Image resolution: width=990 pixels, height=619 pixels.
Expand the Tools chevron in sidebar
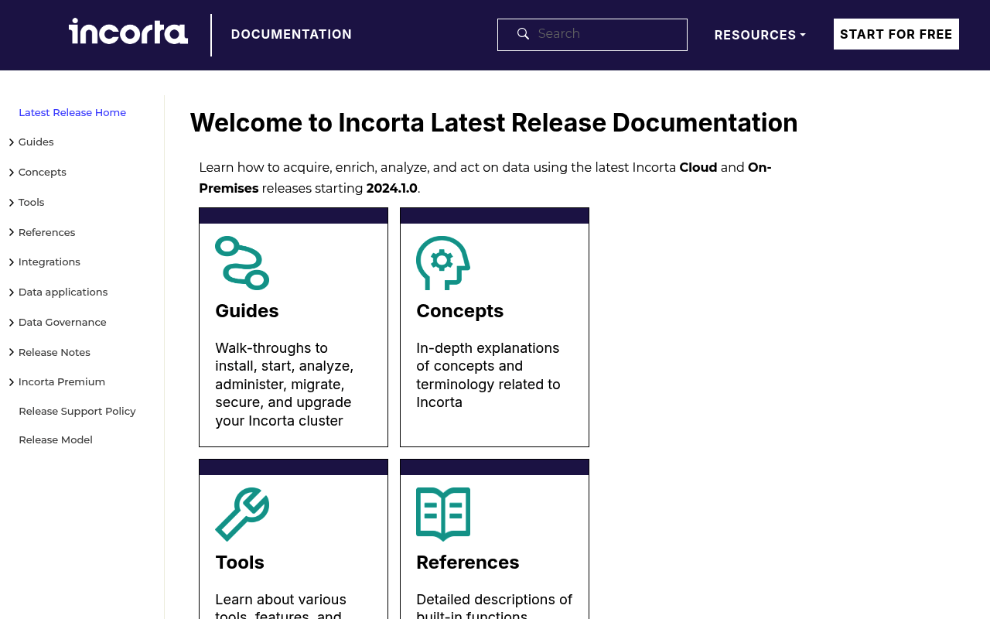(12, 203)
